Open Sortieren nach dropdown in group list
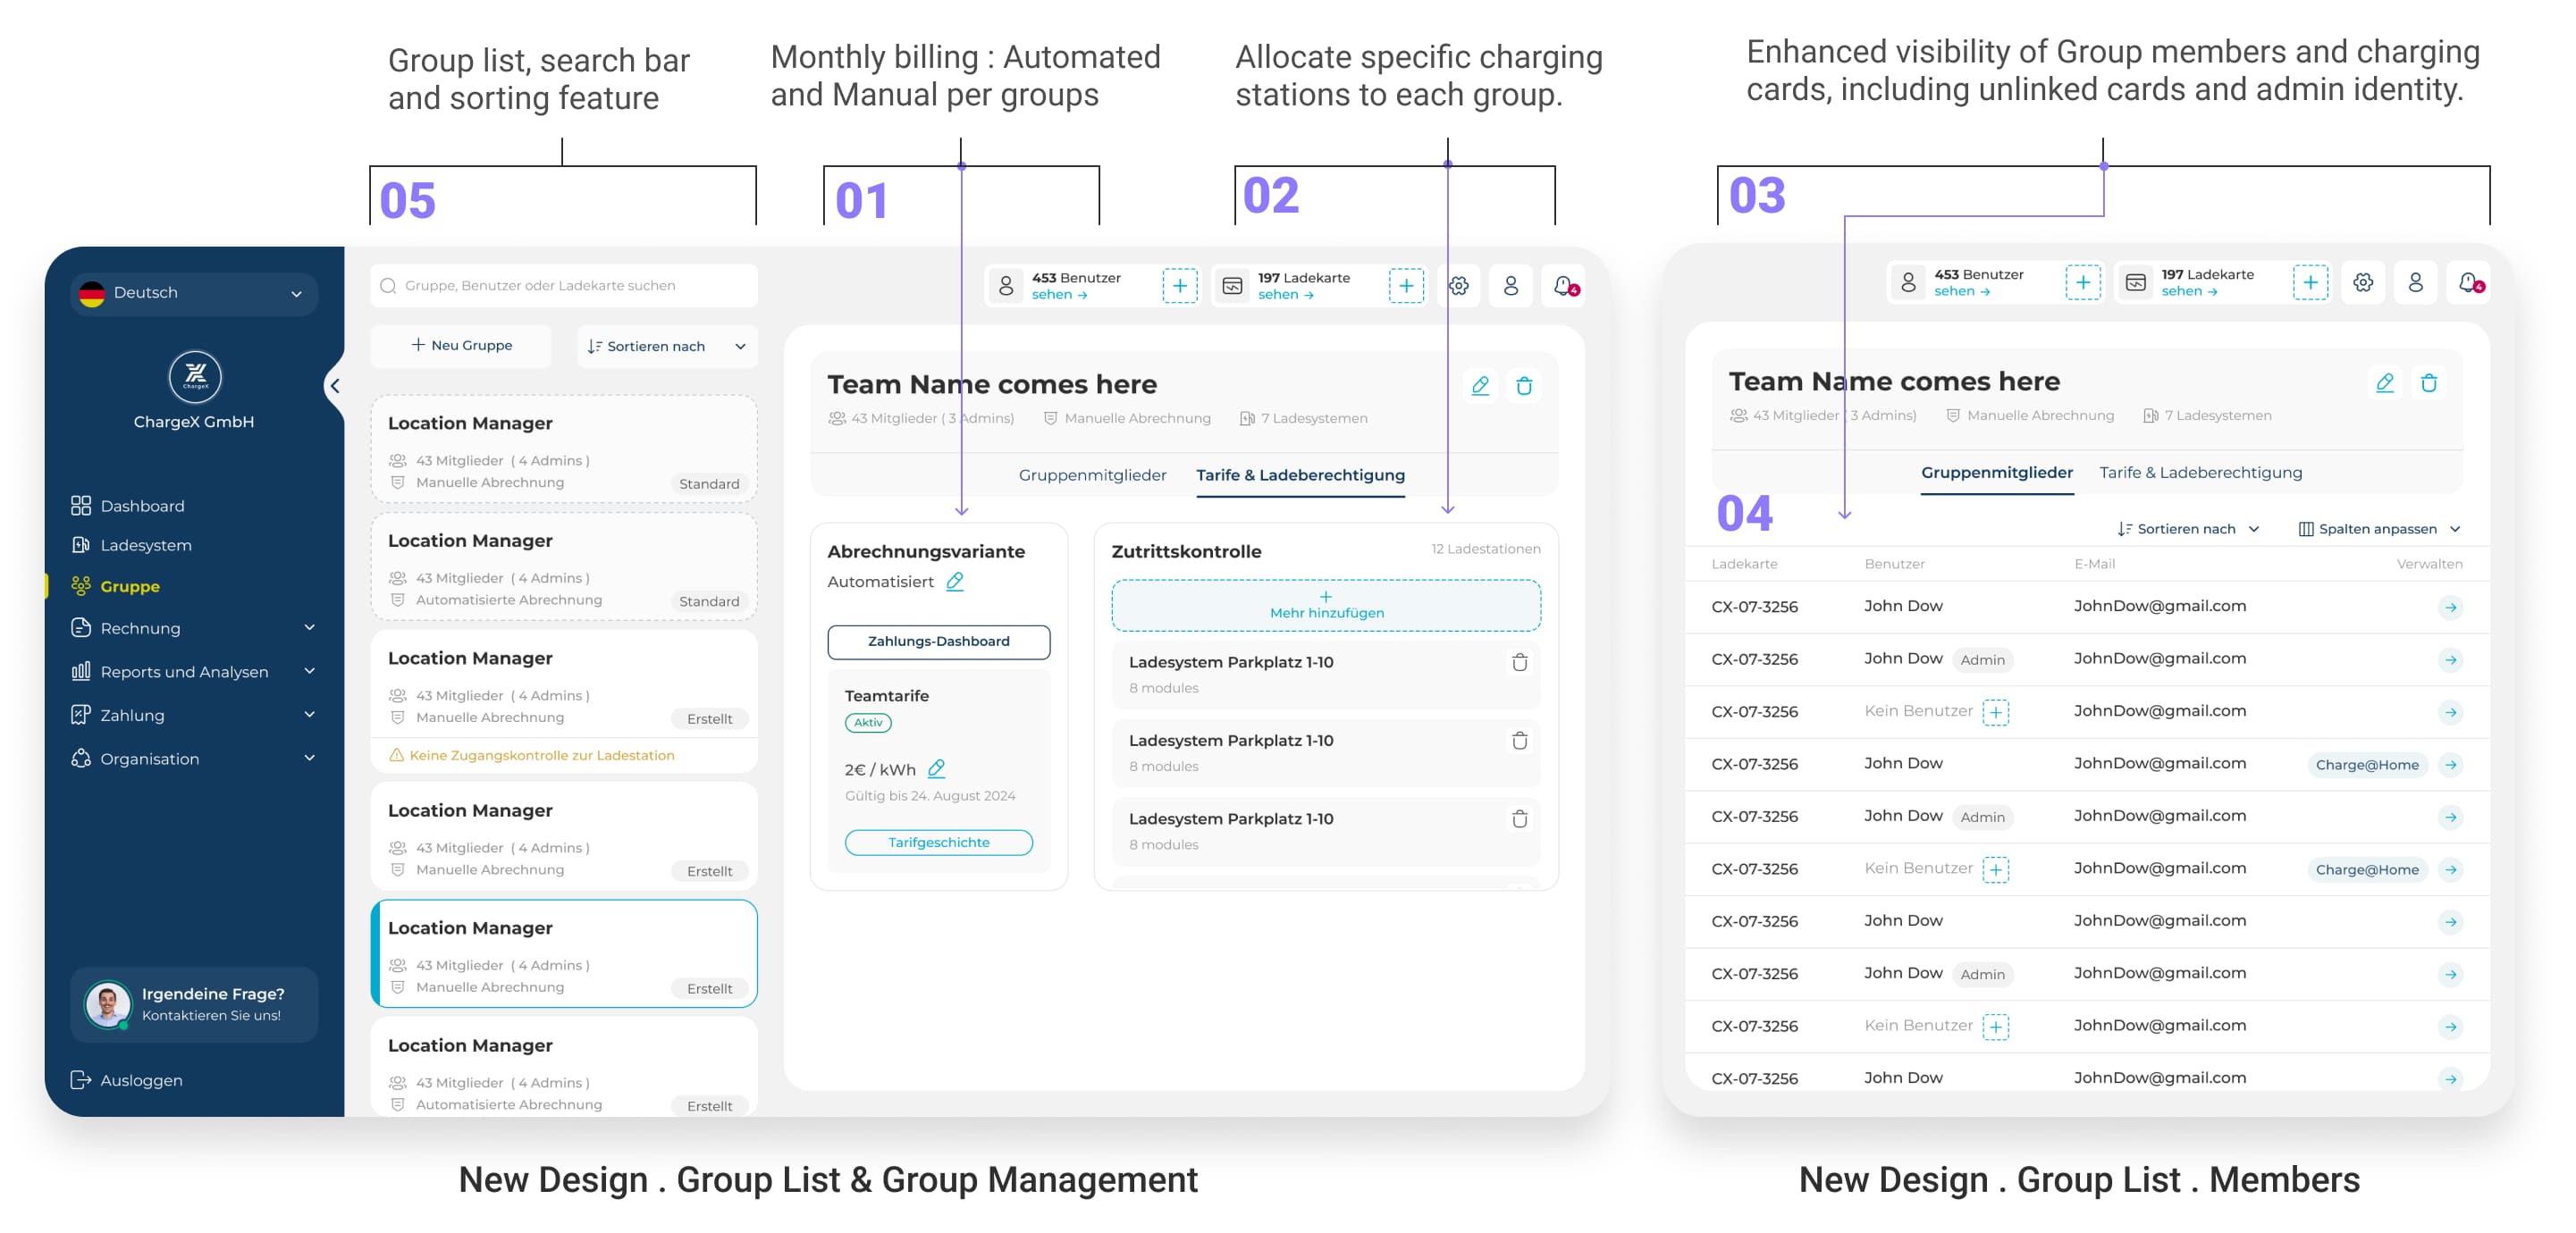 click(666, 346)
